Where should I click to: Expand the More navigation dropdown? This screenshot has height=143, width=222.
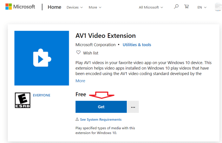pyautogui.click(x=95, y=7)
